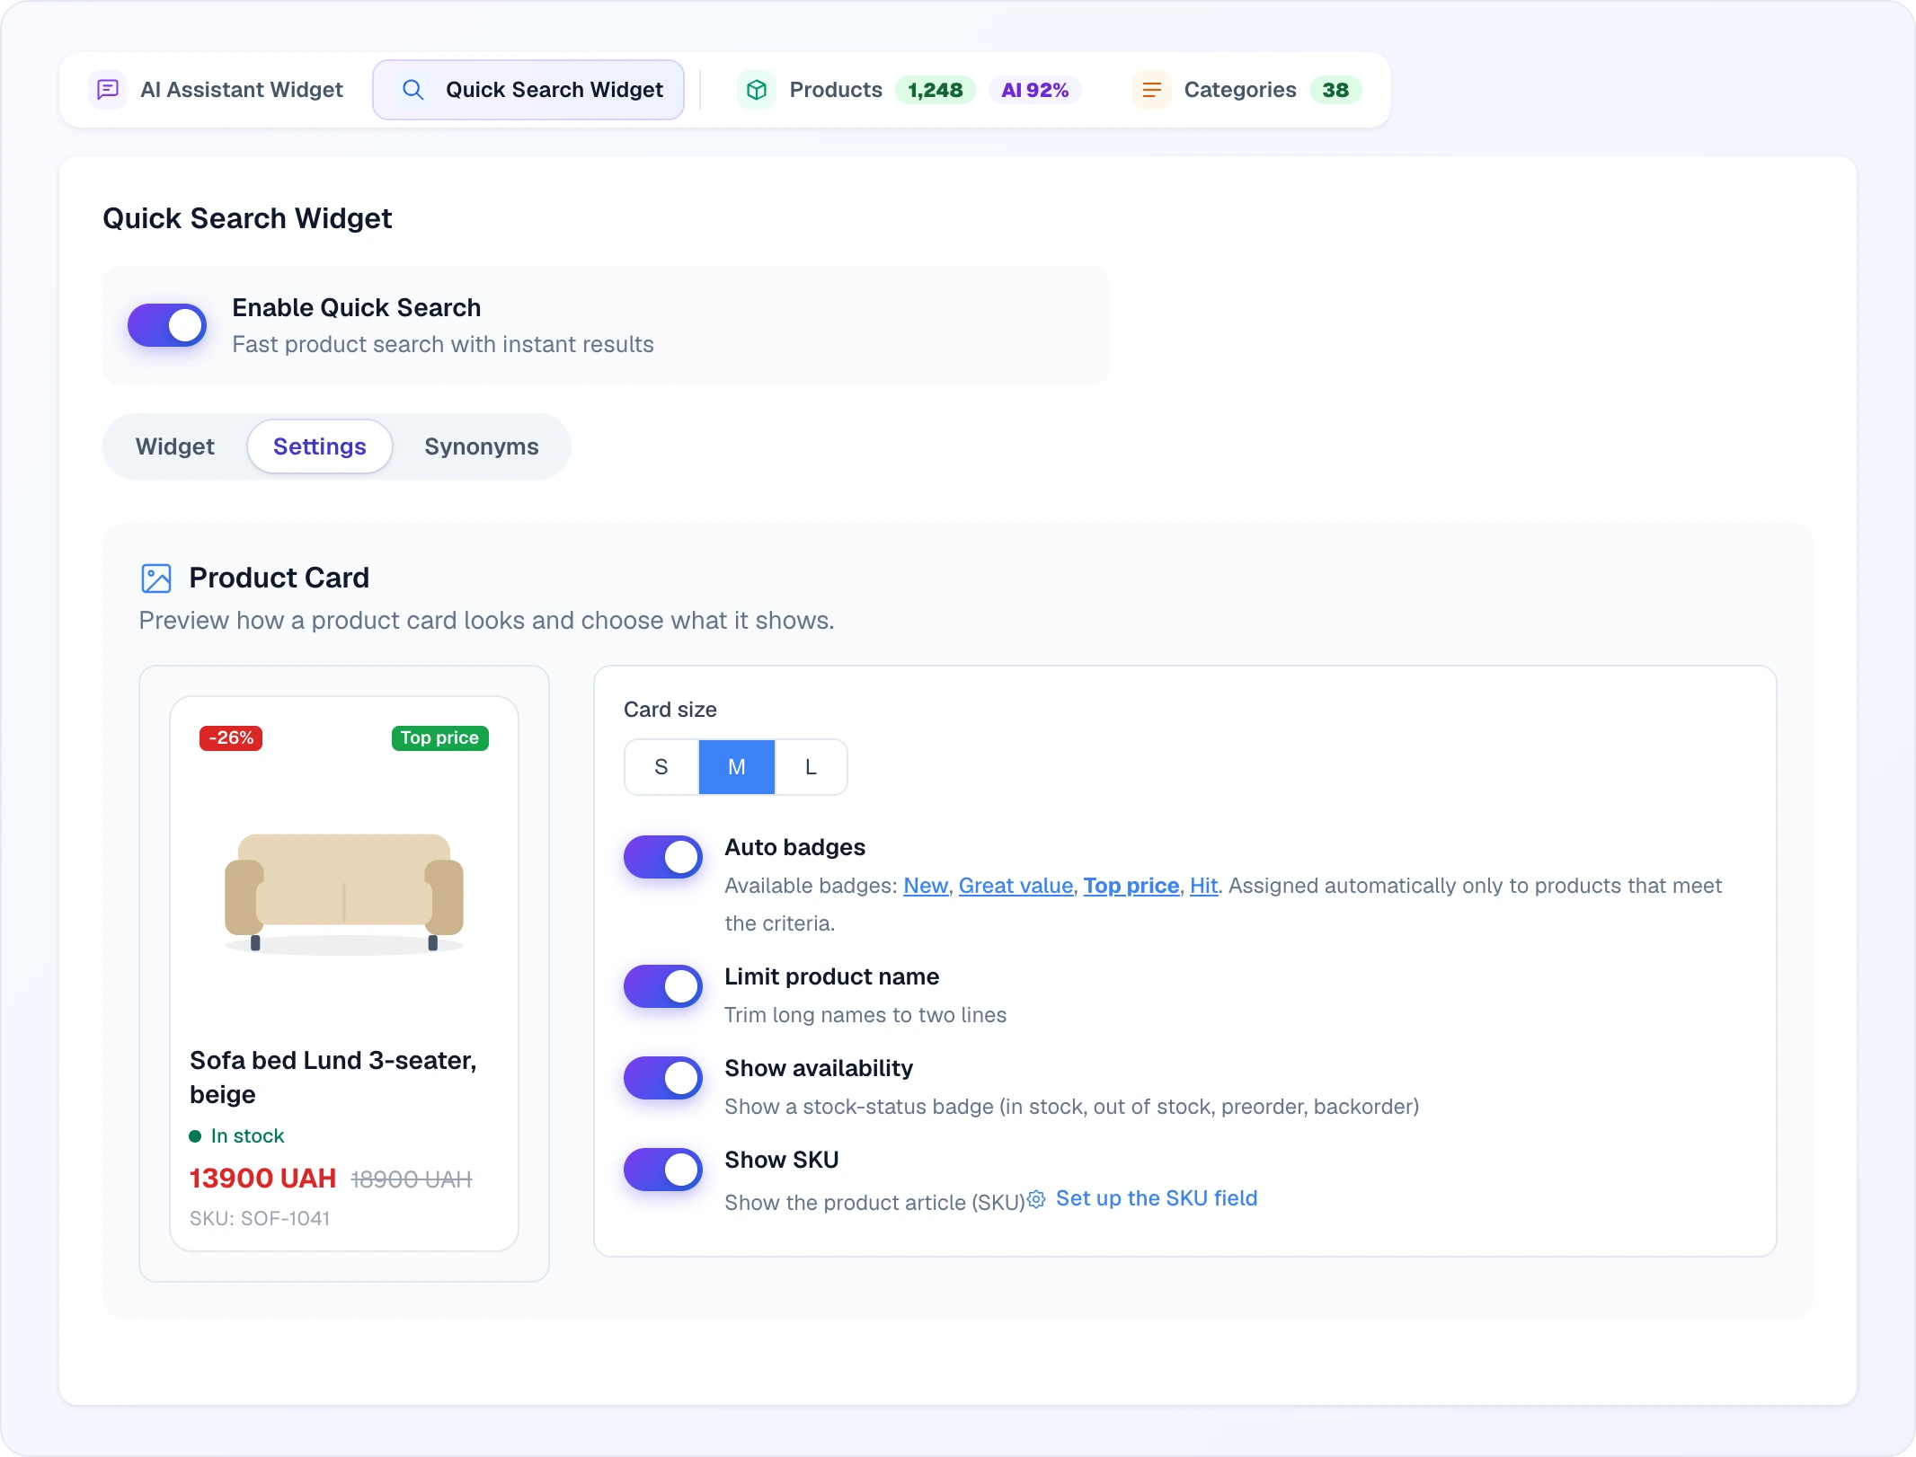The width and height of the screenshot is (1916, 1457).
Task: Click the Quick Search magnifier icon
Action: [x=413, y=90]
